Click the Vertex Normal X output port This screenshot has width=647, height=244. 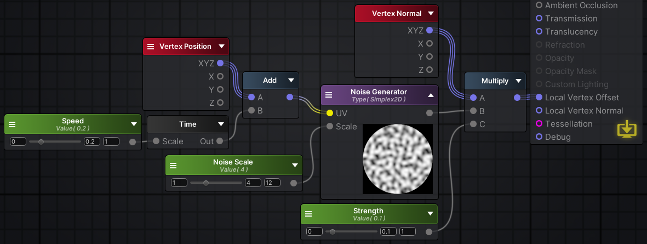coord(430,43)
